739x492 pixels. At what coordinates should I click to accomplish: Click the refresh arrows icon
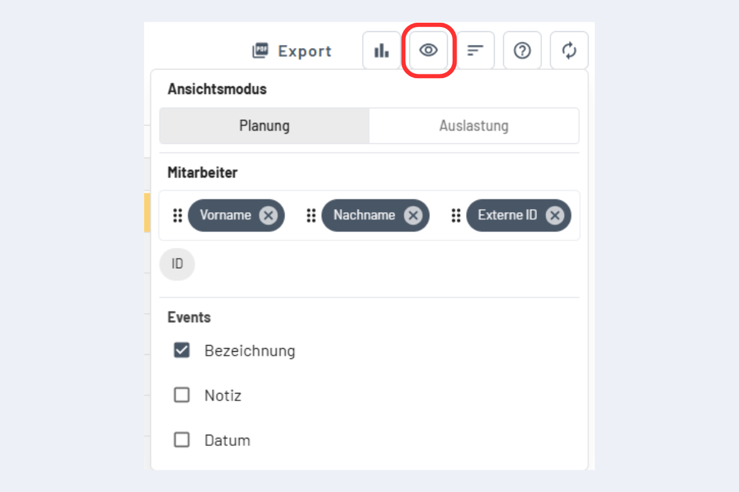click(x=569, y=50)
